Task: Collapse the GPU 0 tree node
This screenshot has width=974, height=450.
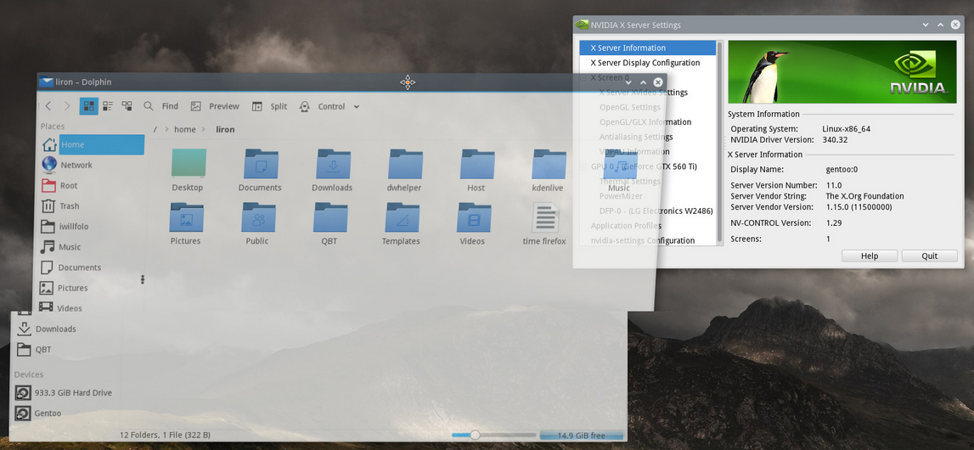Action: coord(583,167)
